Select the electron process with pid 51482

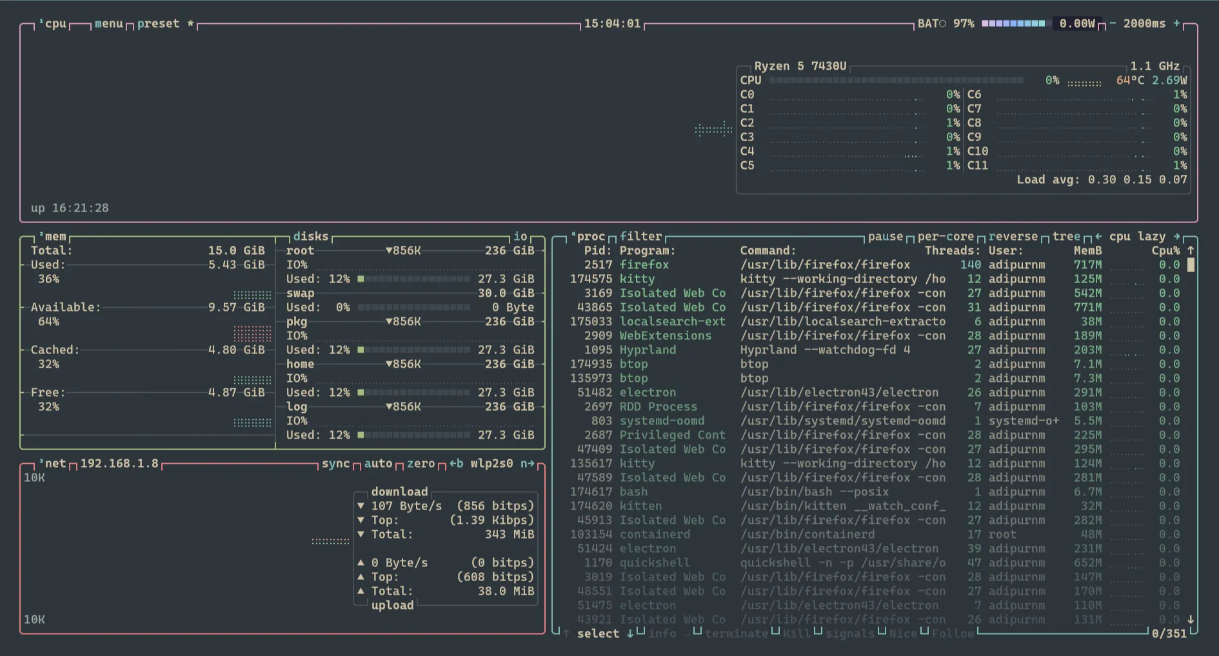(875, 393)
